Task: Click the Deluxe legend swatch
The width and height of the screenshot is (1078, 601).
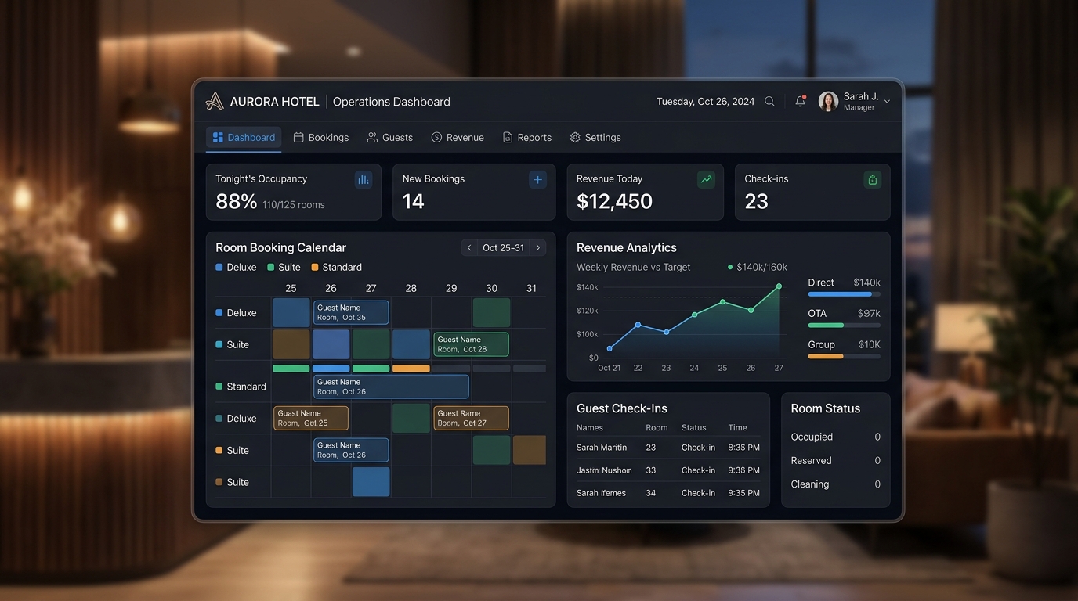Action: [219, 267]
